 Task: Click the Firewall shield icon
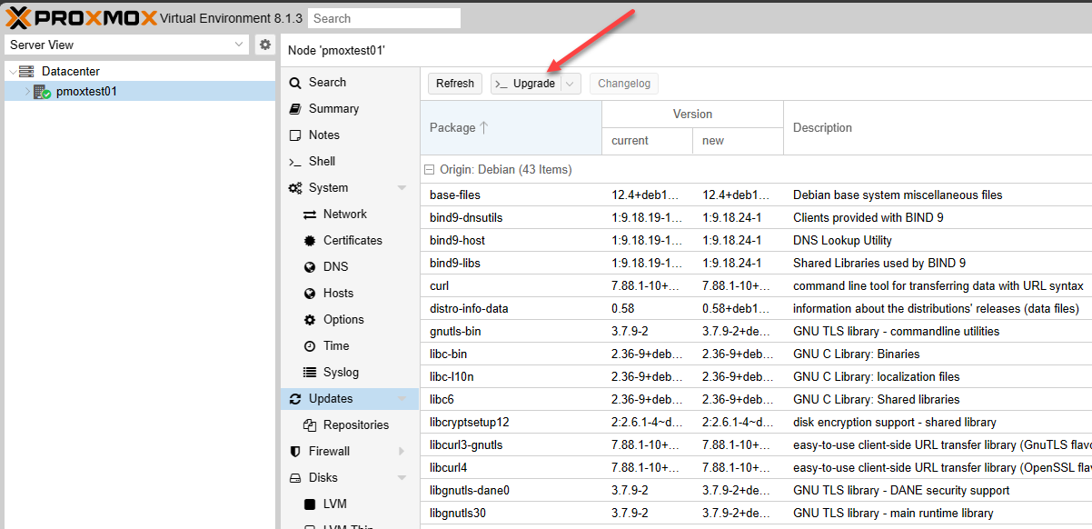[x=295, y=452]
